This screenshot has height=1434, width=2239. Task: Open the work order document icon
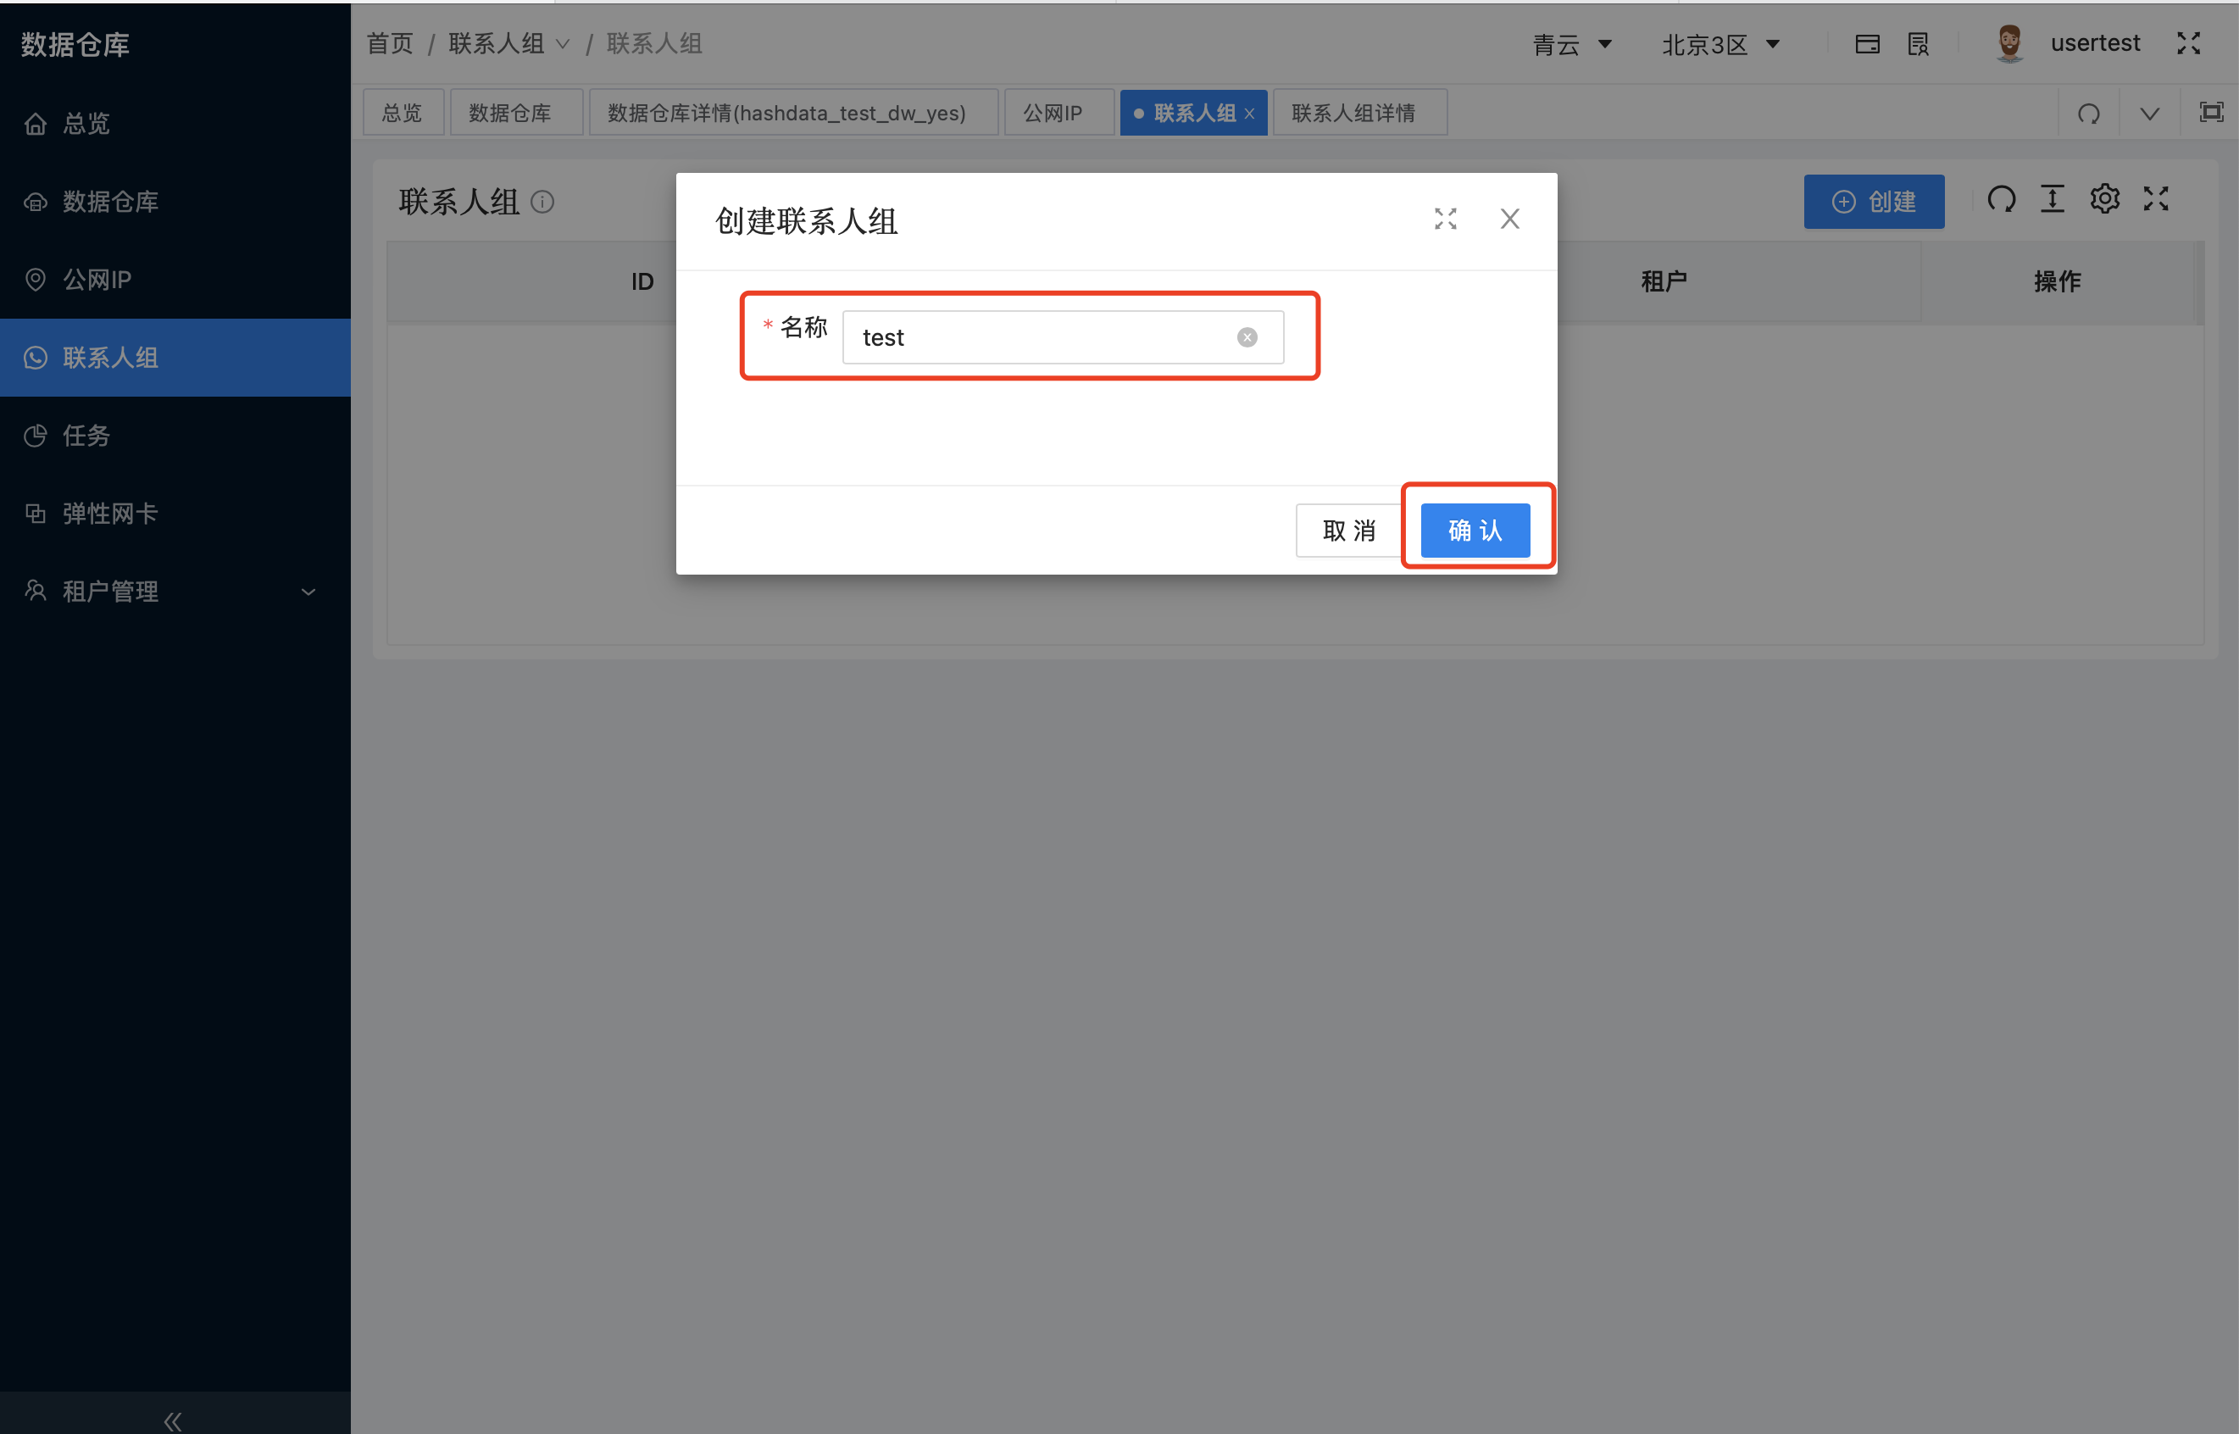(x=1919, y=43)
